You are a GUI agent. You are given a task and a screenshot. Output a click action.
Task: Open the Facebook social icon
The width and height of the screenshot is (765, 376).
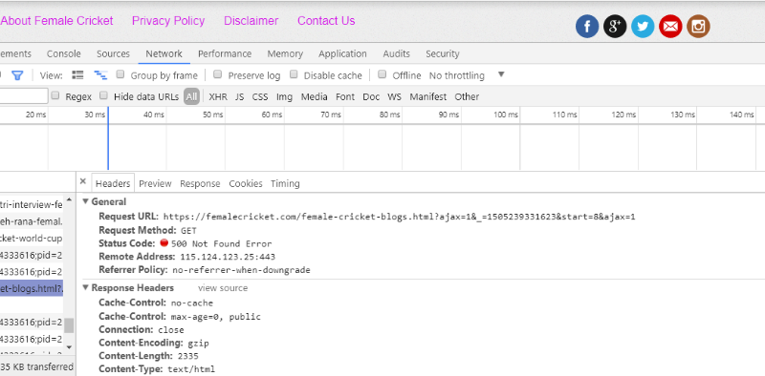coord(587,27)
